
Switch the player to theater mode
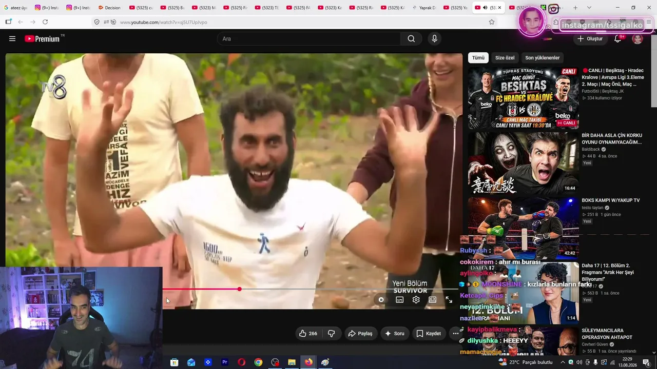click(432, 300)
